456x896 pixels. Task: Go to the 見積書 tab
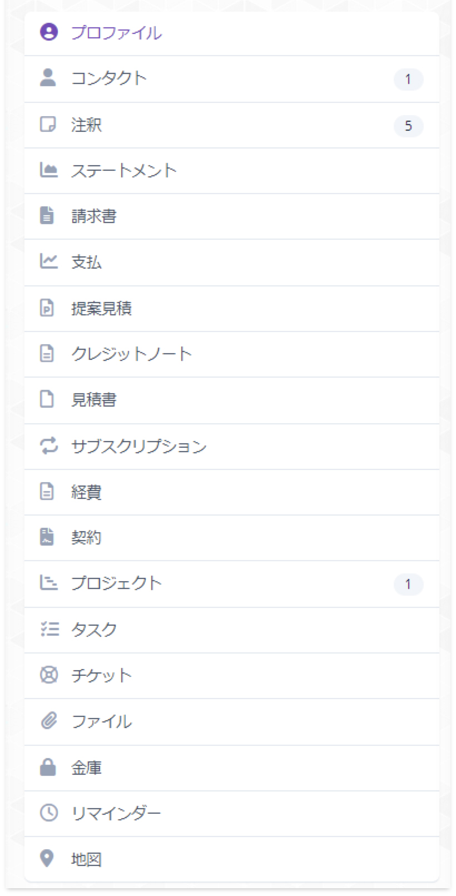(232, 400)
